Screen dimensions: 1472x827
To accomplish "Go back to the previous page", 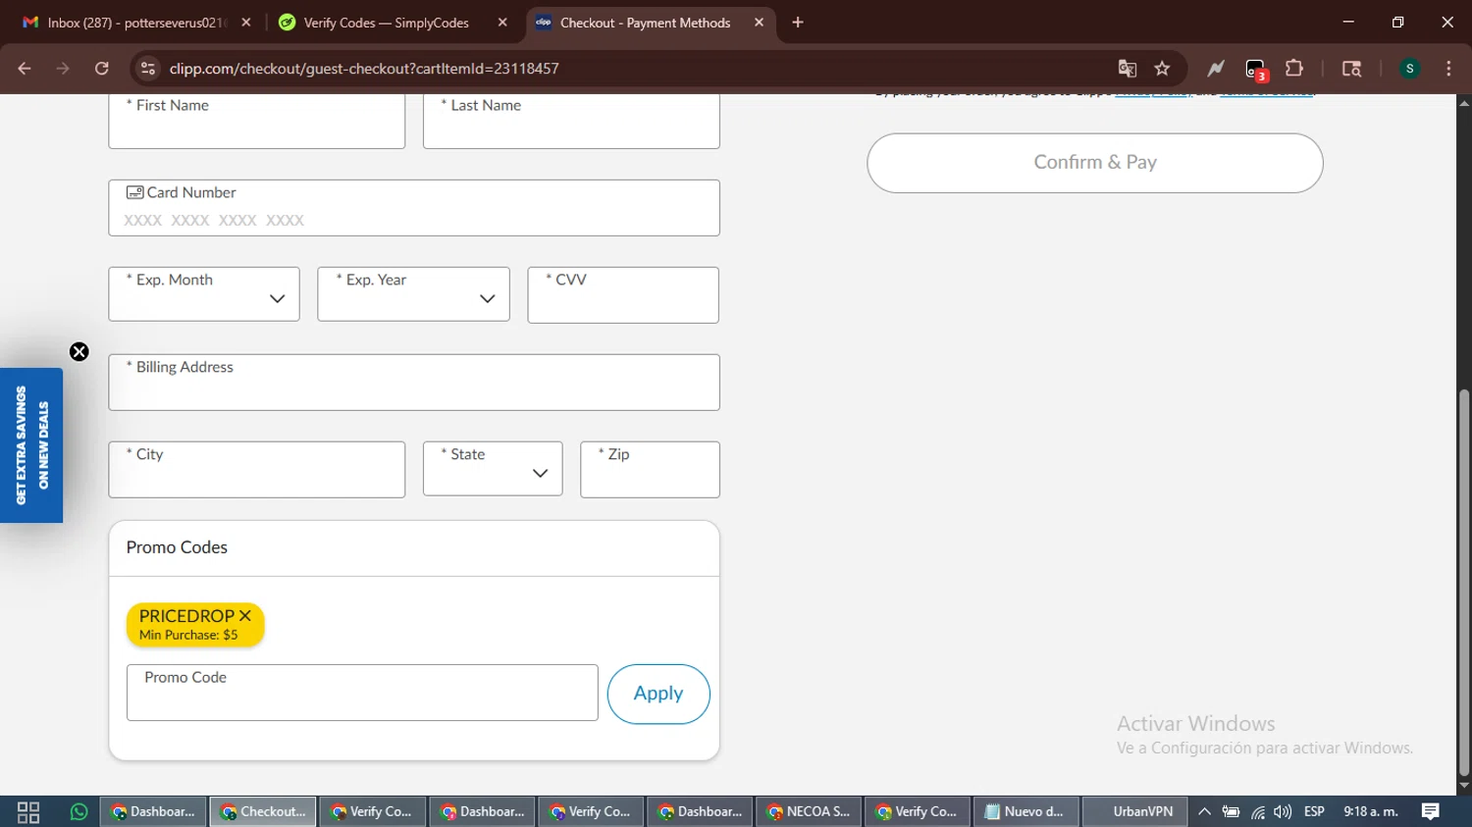I will click(25, 69).
